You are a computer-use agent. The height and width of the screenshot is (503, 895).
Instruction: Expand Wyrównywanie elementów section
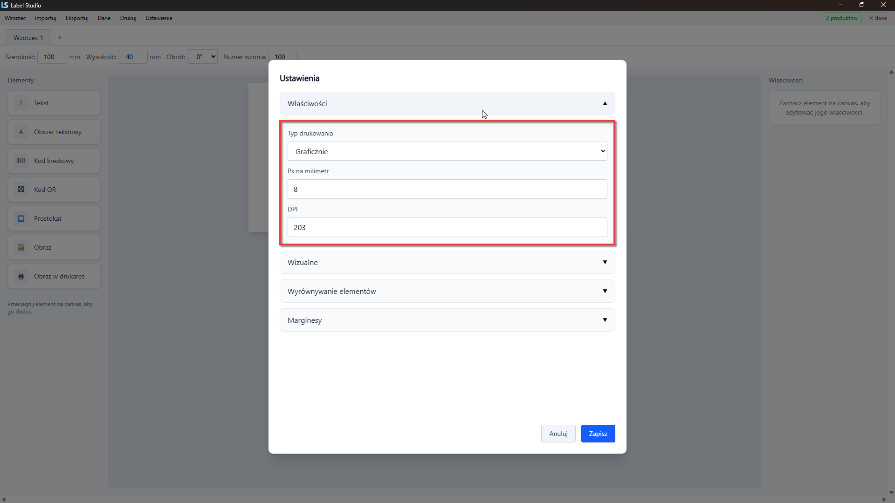(x=447, y=291)
